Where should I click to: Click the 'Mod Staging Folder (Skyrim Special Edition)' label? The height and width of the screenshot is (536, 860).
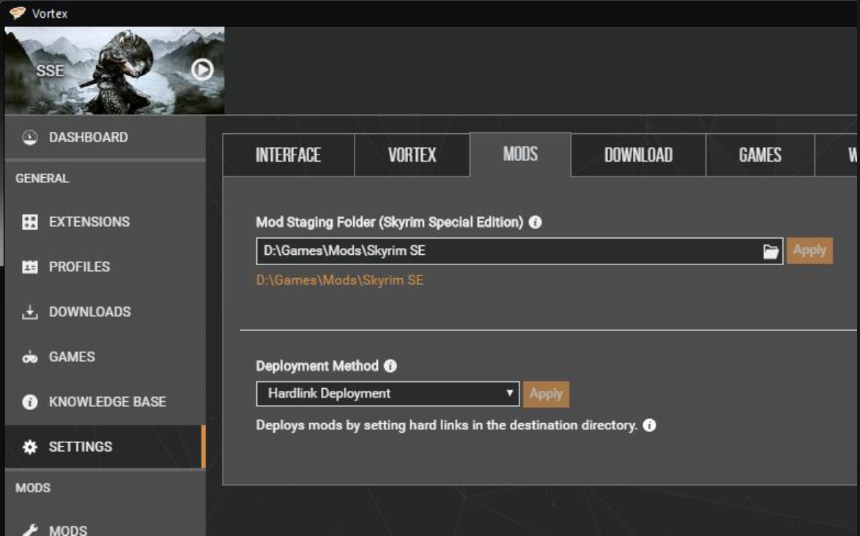[x=390, y=222]
